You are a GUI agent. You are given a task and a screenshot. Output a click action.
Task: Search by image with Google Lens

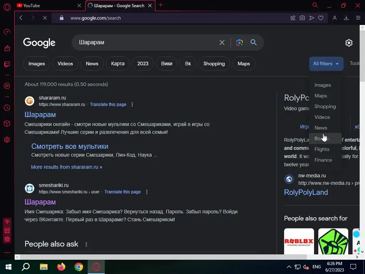[x=239, y=42]
